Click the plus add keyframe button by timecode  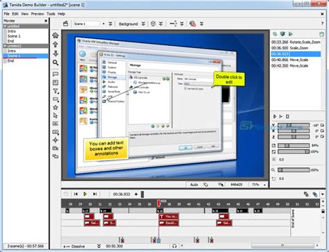(x=136, y=194)
